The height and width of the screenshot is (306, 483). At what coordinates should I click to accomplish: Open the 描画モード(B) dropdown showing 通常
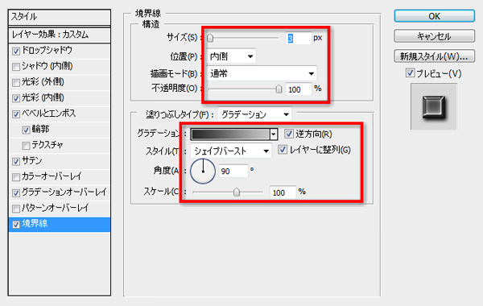[x=262, y=73]
